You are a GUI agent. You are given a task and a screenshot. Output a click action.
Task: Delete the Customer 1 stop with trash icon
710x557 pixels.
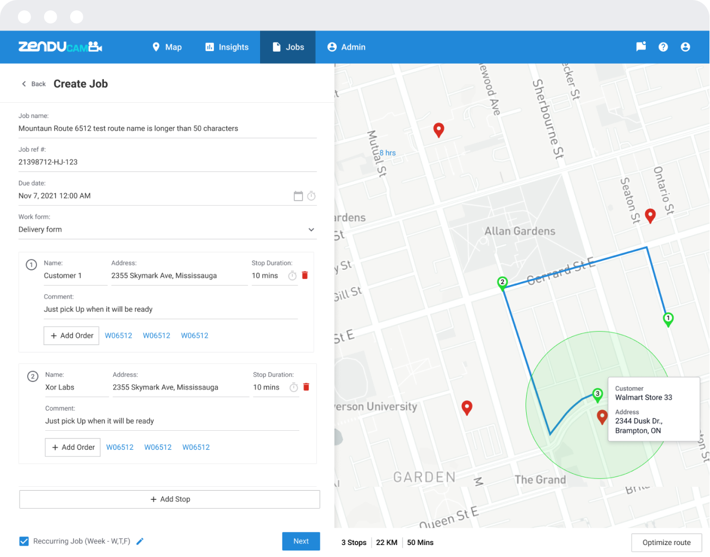305,275
